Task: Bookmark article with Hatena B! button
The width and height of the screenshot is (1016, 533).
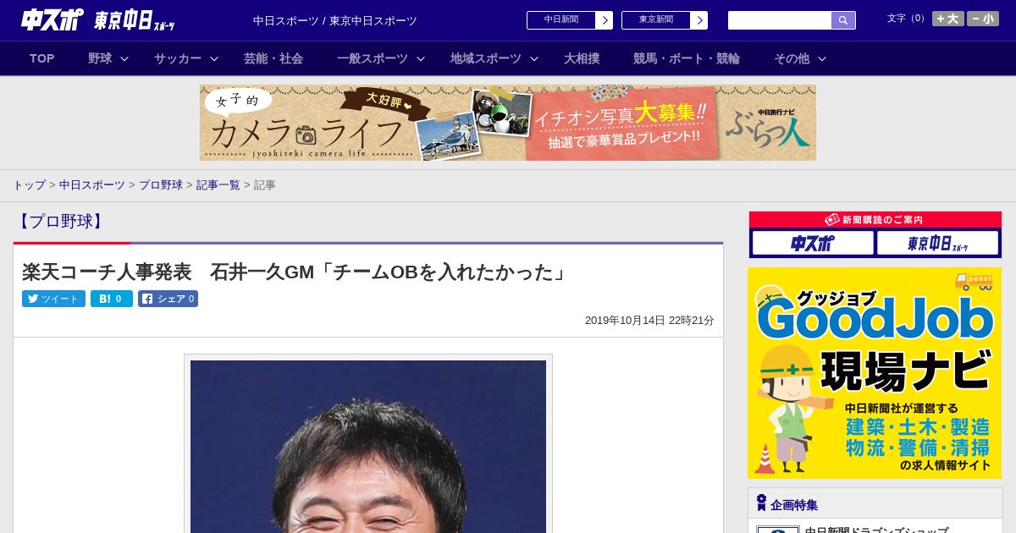Action: point(112,299)
